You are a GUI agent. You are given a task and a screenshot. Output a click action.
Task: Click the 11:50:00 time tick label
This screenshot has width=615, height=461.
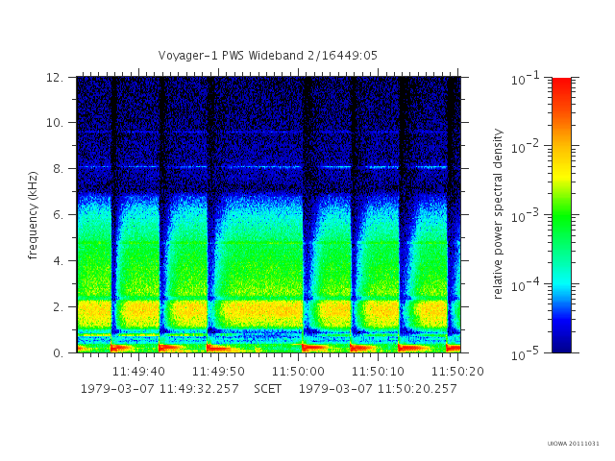tap(299, 371)
